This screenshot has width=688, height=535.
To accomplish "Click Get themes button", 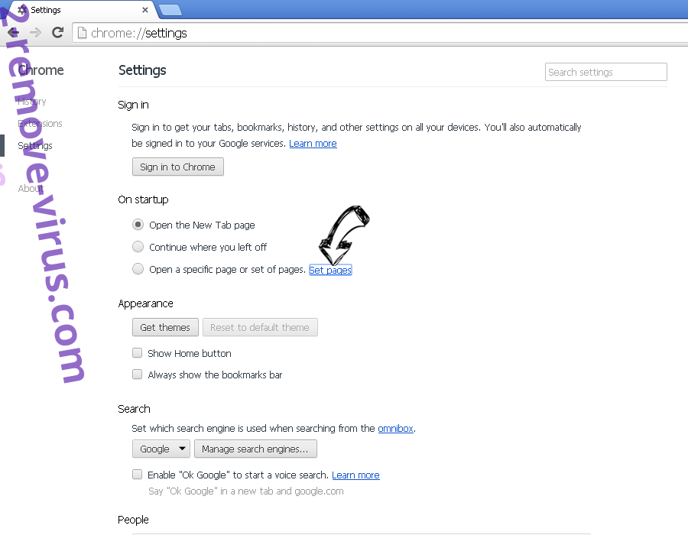I will 165,328.
